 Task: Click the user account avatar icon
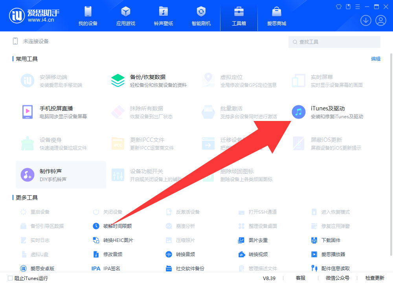pos(381,20)
